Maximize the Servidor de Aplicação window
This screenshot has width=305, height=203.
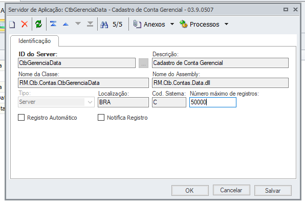click(x=286, y=9)
